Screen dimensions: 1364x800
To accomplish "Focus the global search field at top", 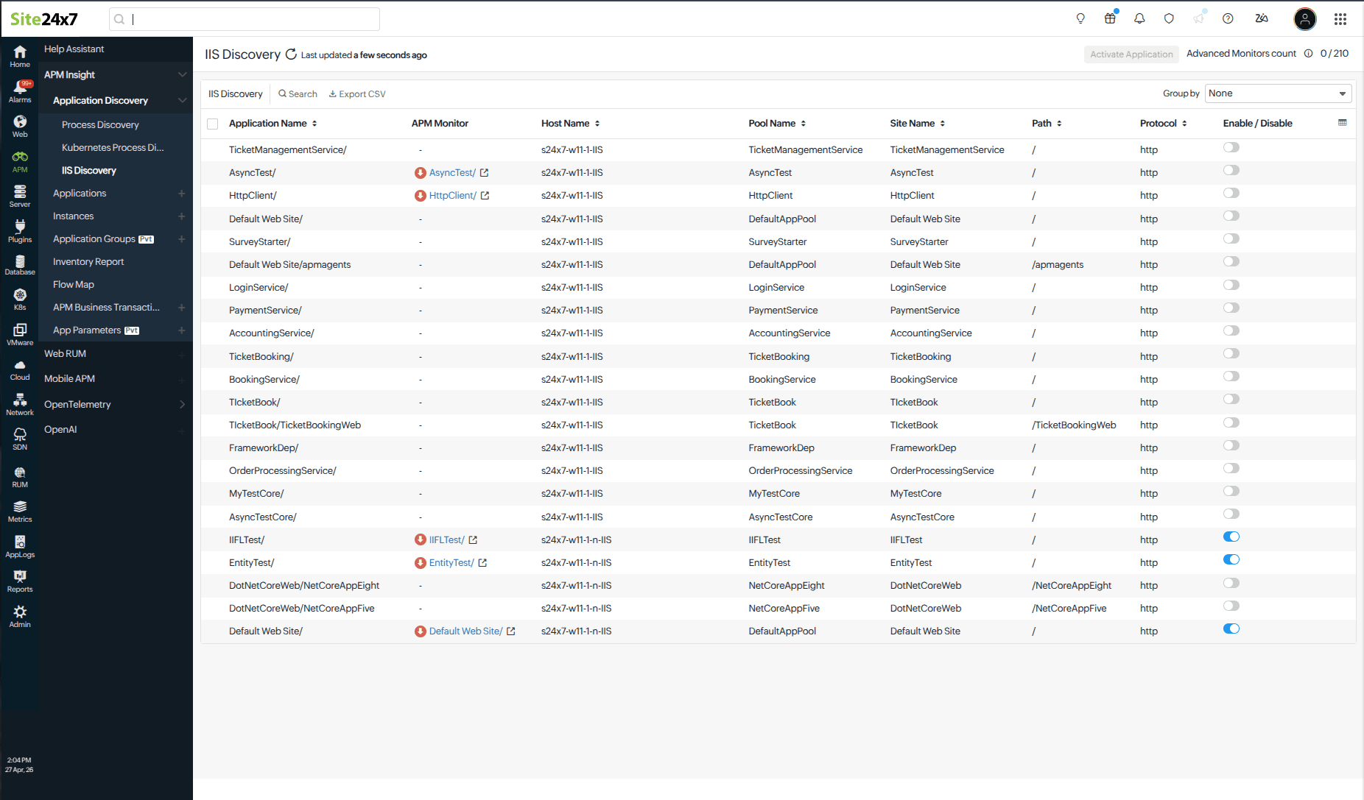I will [245, 19].
